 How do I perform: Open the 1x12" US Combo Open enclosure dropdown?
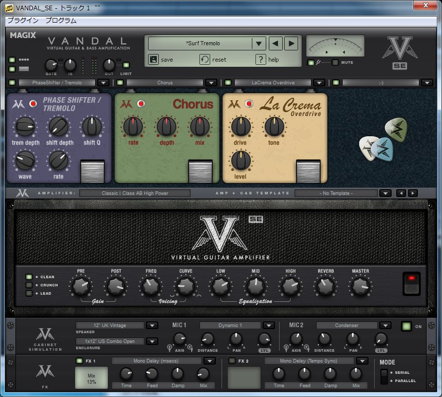(152, 341)
